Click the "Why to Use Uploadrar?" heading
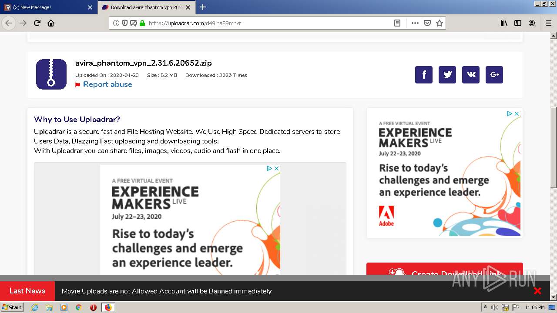This screenshot has height=313, width=557. pos(77,120)
